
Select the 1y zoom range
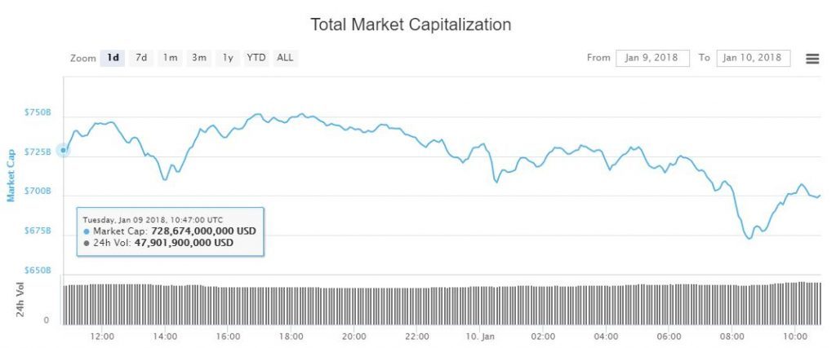pos(228,58)
